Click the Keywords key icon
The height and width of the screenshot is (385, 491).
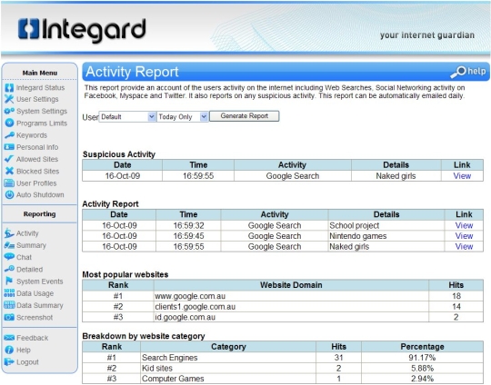click(9, 135)
